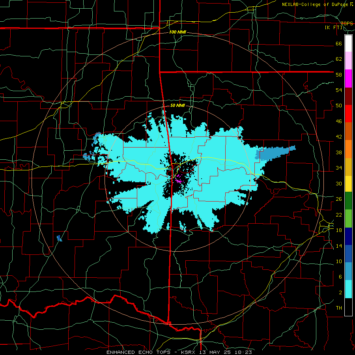Click the light green 26 K FT legend swatch
This screenshot has width=355, height=355.
click(348, 219)
